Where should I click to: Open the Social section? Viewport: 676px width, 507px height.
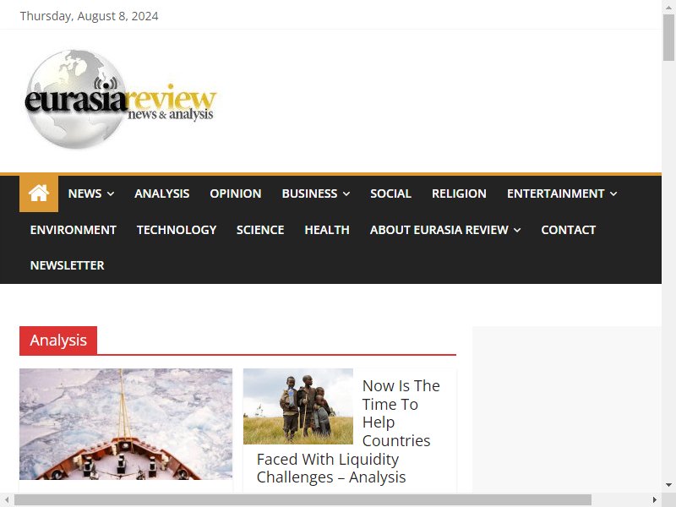pos(390,194)
